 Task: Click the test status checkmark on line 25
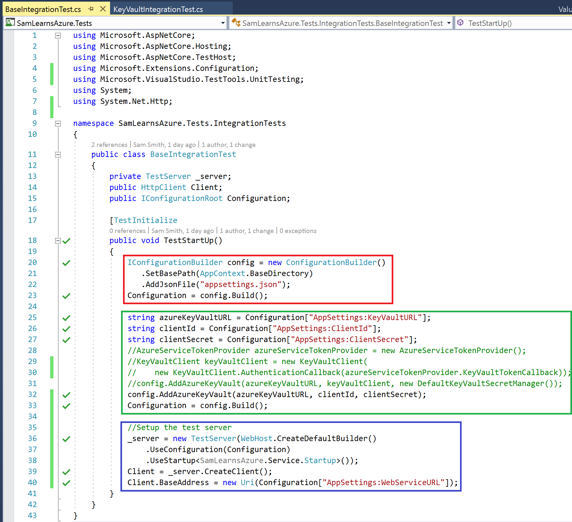pyautogui.click(x=66, y=318)
